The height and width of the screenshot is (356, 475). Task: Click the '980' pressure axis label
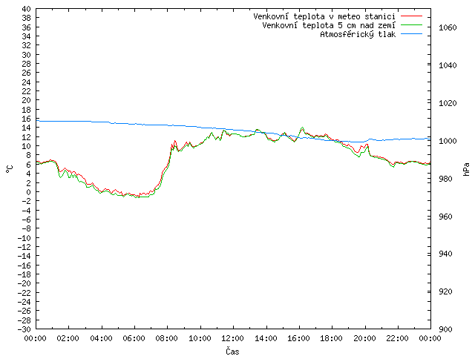coord(445,179)
